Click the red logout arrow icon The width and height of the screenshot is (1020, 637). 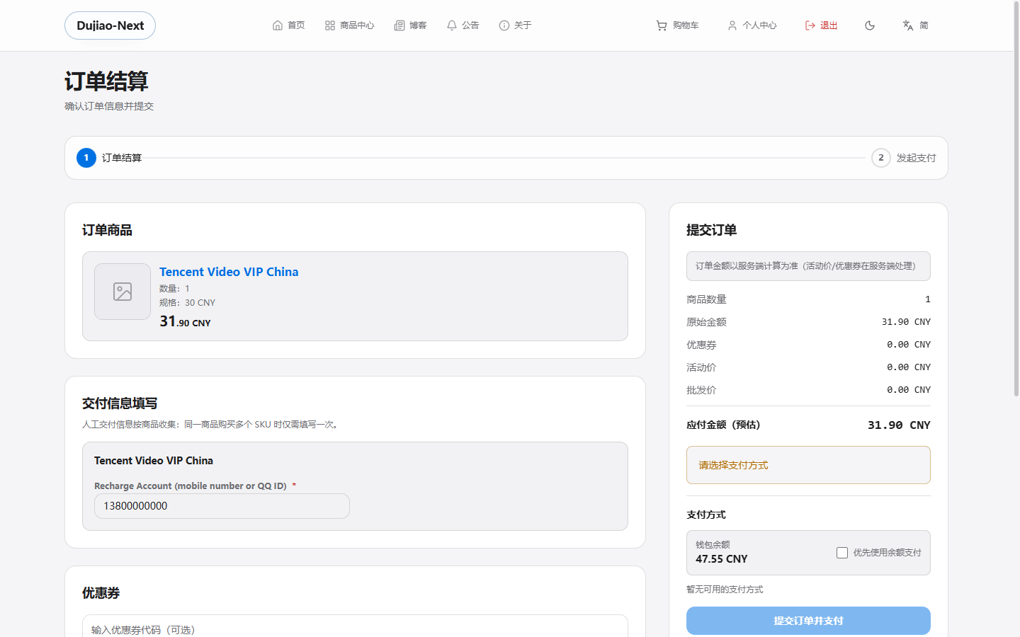pyautogui.click(x=810, y=25)
